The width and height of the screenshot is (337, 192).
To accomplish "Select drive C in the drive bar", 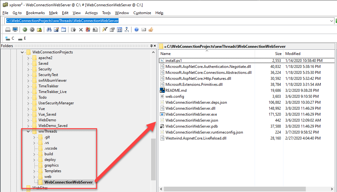I will [x=10, y=38].
